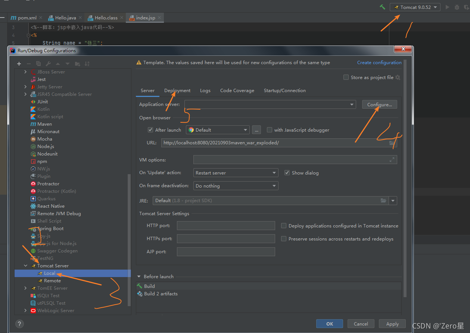The image size is (470, 333).
Task: Click the folder browse icon in JRE field
Action: click(383, 201)
